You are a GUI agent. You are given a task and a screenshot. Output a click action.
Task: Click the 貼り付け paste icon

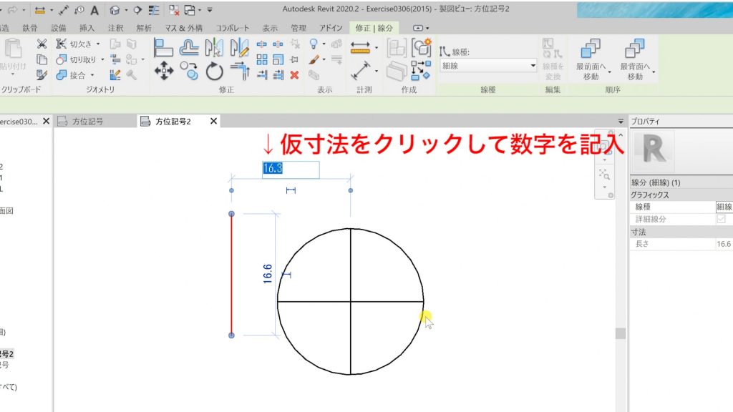(x=13, y=50)
